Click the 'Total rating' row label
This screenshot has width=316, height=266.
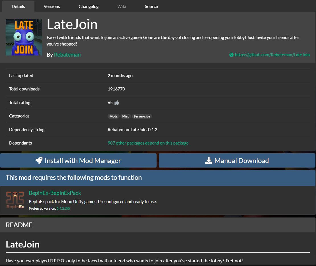[20, 103]
